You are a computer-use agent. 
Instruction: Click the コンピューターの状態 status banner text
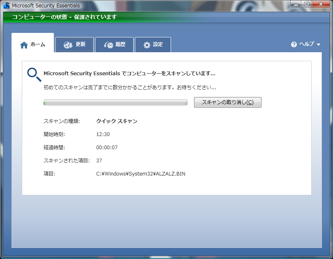[x=65, y=17]
